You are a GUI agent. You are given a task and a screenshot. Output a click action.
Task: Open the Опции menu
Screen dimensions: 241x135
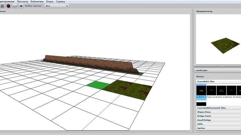click(x=50, y=1)
